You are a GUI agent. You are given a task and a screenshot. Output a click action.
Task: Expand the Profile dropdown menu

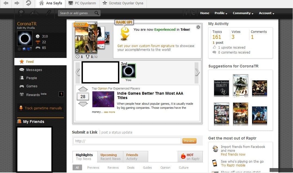pos(221,13)
